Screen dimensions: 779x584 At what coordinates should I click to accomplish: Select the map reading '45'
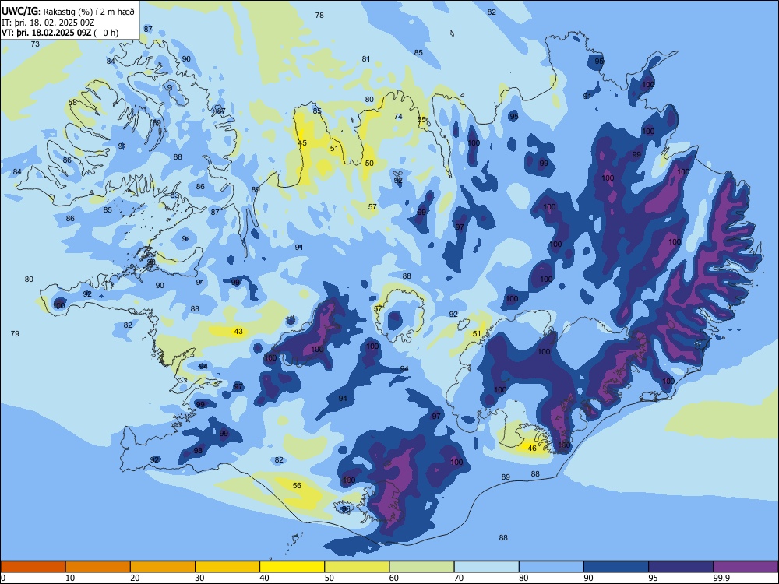[302, 143]
